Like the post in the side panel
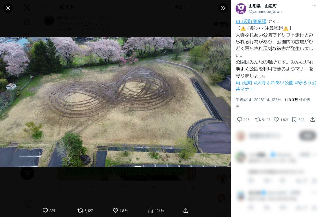The image size is (321, 217). (276, 120)
